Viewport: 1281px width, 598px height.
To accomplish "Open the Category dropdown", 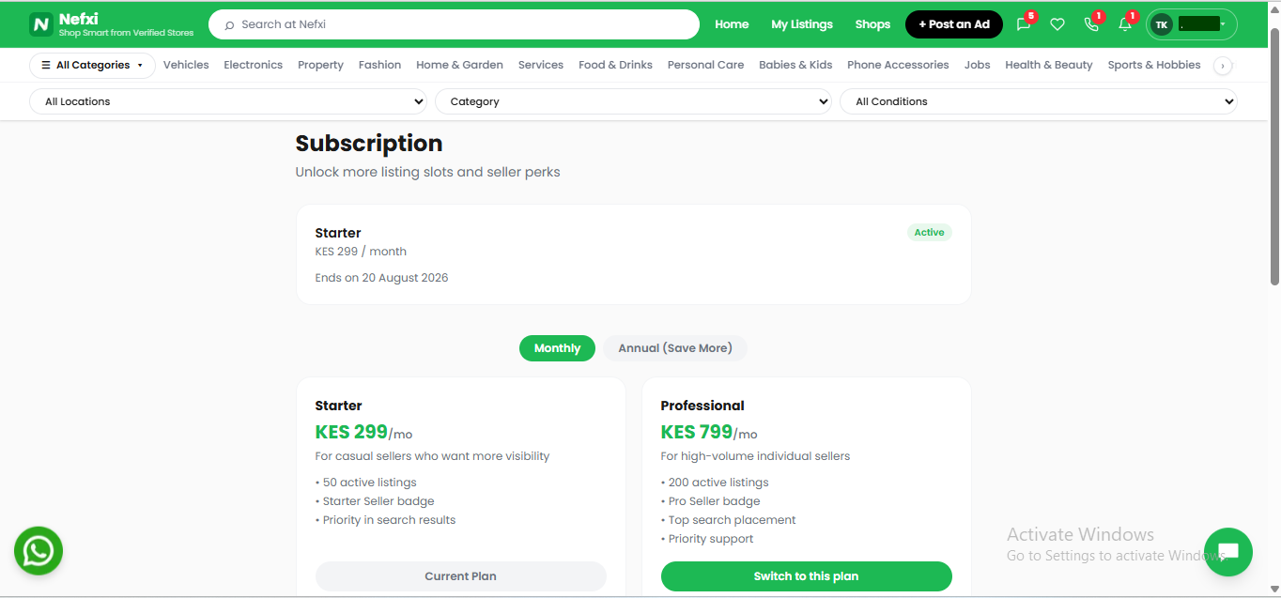I will point(633,101).
